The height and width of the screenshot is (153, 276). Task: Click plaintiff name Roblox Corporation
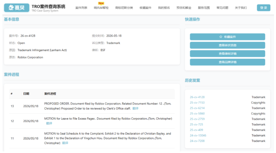coord(30,57)
